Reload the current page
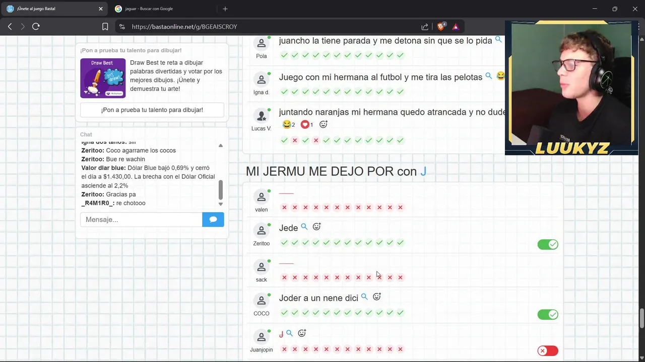This screenshot has height=362, width=645. click(36, 27)
